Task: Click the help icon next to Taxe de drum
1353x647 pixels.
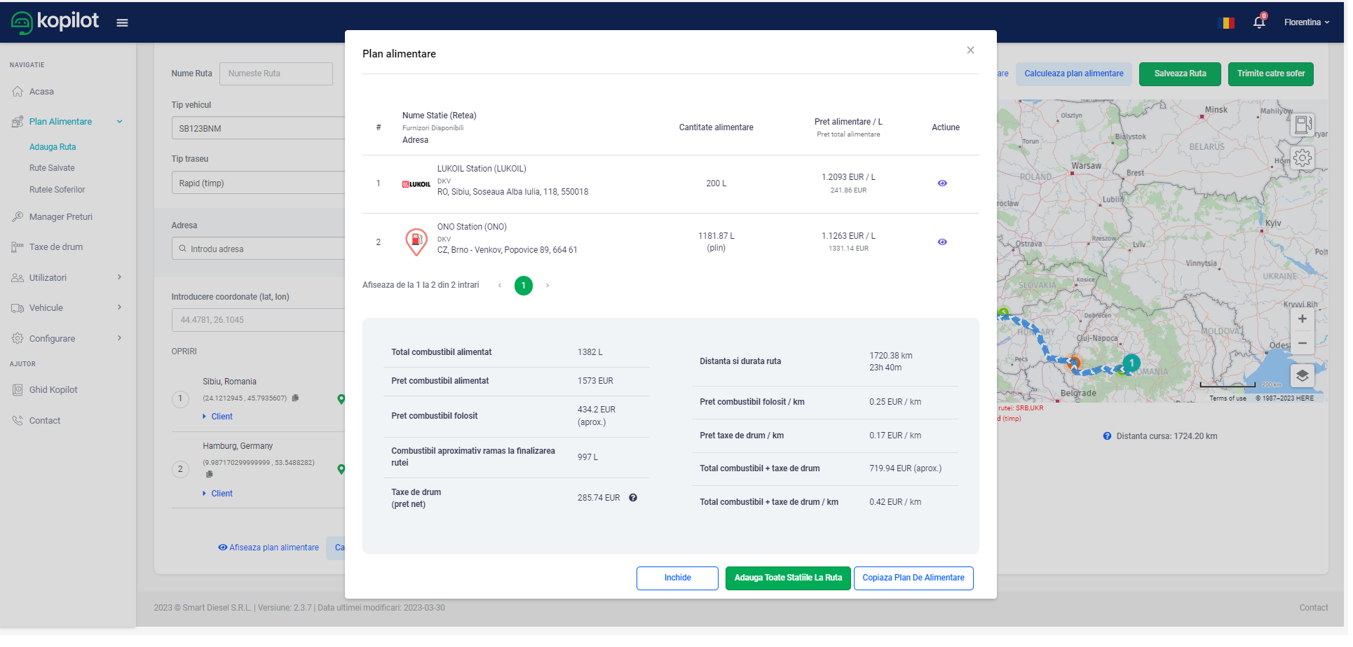Action: (x=633, y=498)
